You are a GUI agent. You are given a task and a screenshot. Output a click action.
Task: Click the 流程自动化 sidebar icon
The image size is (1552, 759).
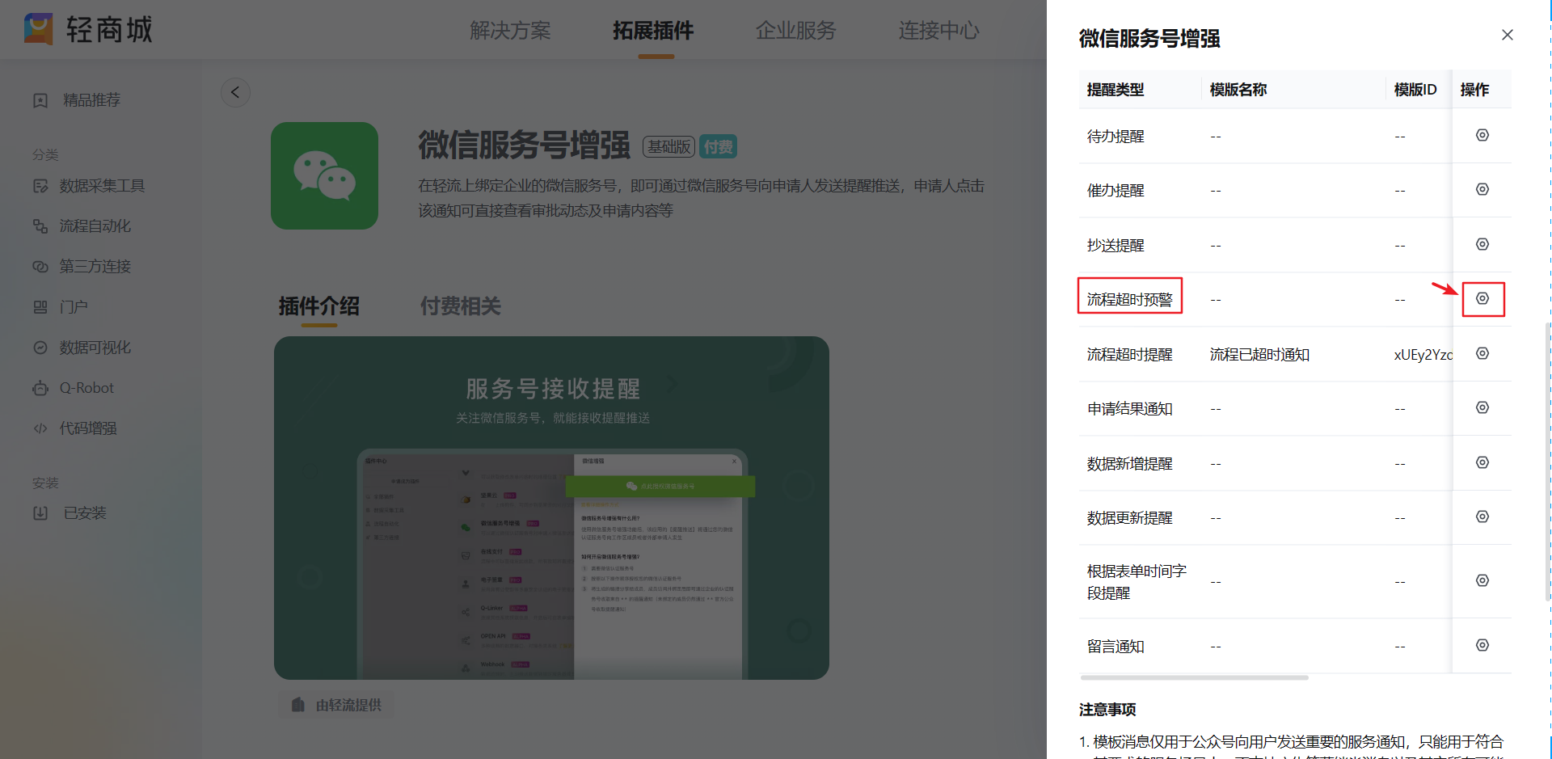(x=40, y=226)
